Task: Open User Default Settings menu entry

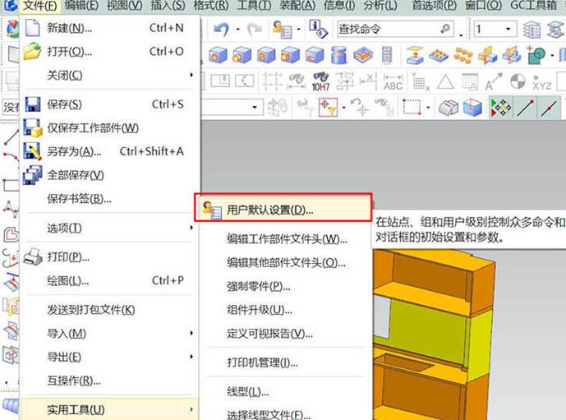Action: (x=270, y=210)
